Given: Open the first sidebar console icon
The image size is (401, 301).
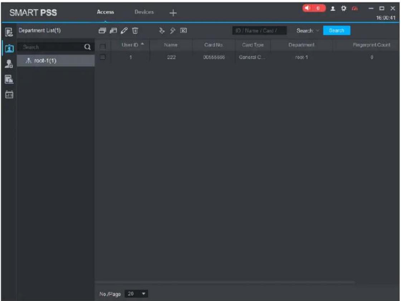Looking at the screenshot, I should click(9, 32).
